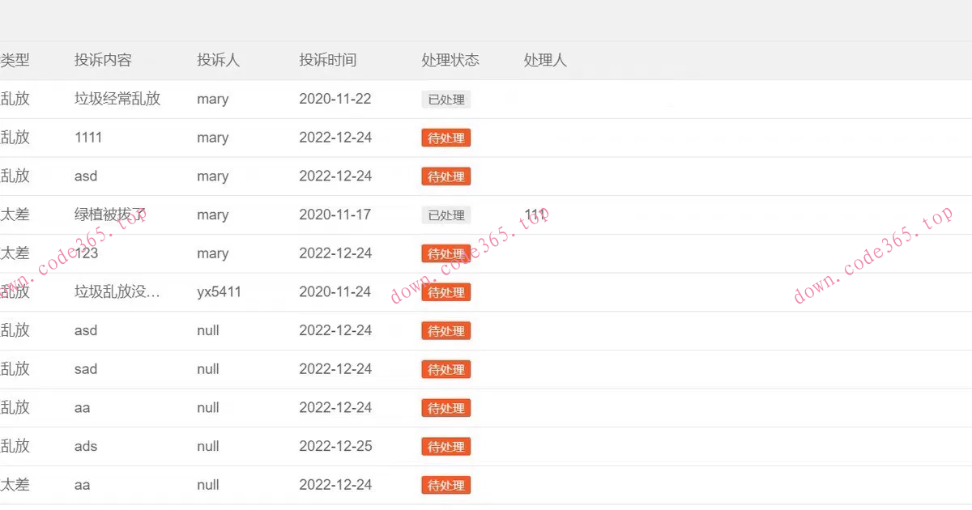Select complaint content 垃圾经常乱放
This screenshot has height=510, width=972.
[x=117, y=99]
